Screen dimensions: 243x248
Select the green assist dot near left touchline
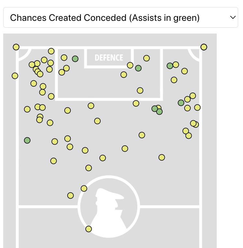click(27, 140)
